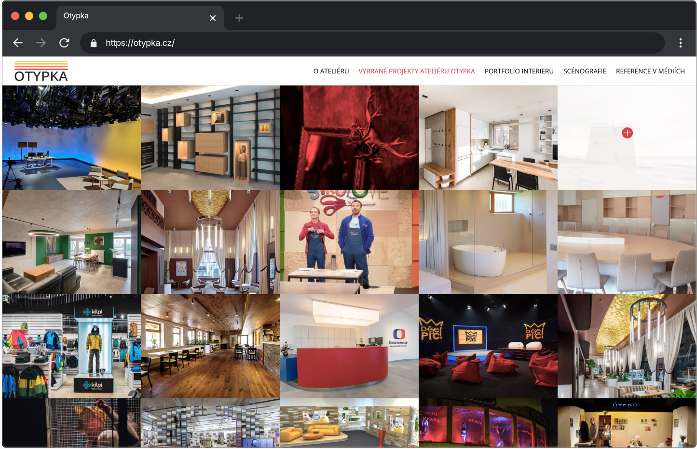Click the OTYPKA logo
The height and width of the screenshot is (449, 697).
(x=41, y=71)
